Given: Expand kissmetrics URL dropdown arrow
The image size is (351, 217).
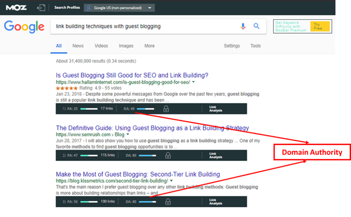Looking at the screenshot, I should [171, 181].
